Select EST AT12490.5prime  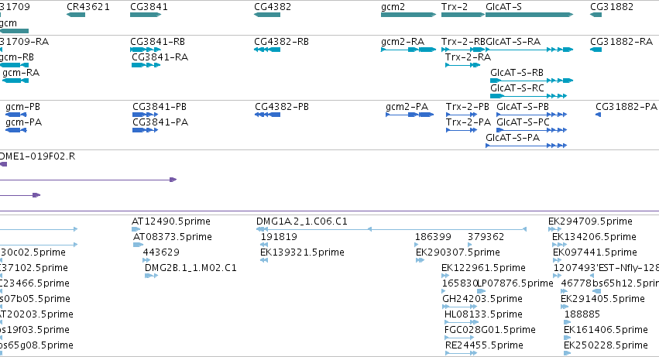click(x=136, y=229)
